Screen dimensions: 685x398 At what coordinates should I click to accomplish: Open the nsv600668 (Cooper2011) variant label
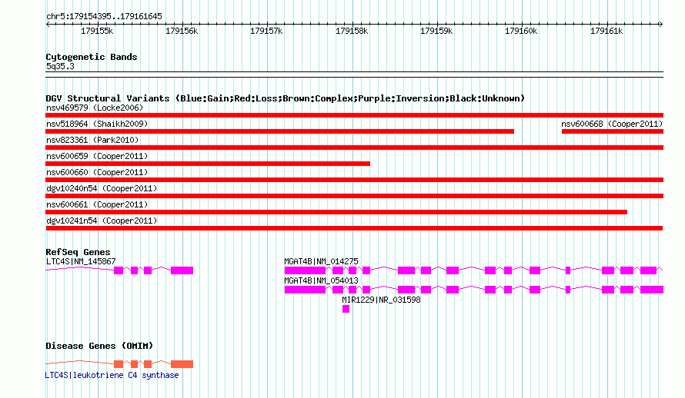[612, 124]
